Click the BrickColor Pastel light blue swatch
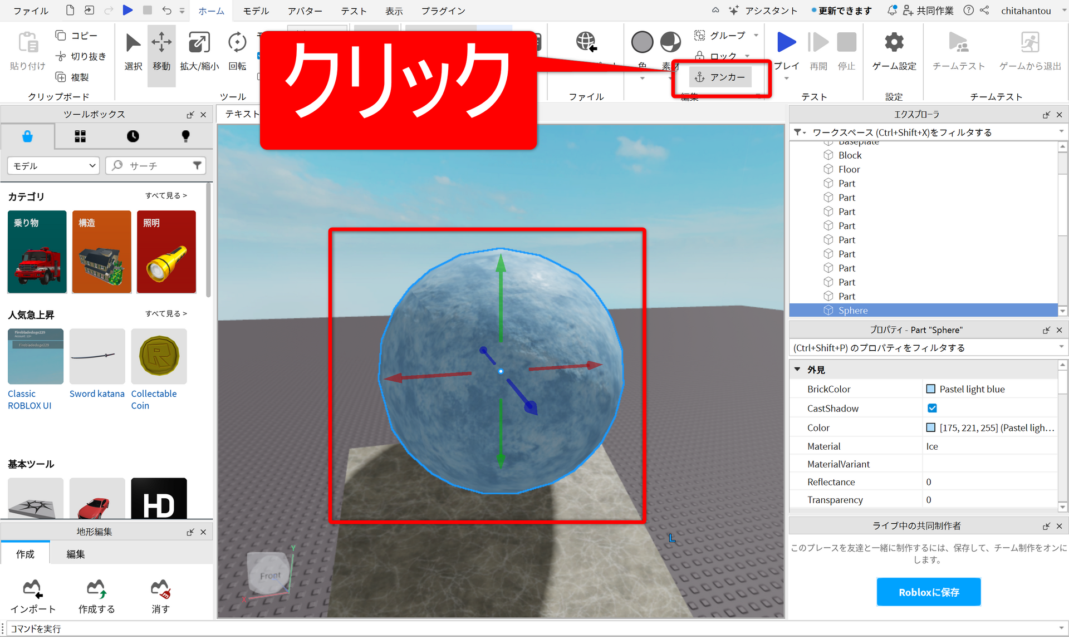 tap(930, 389)
